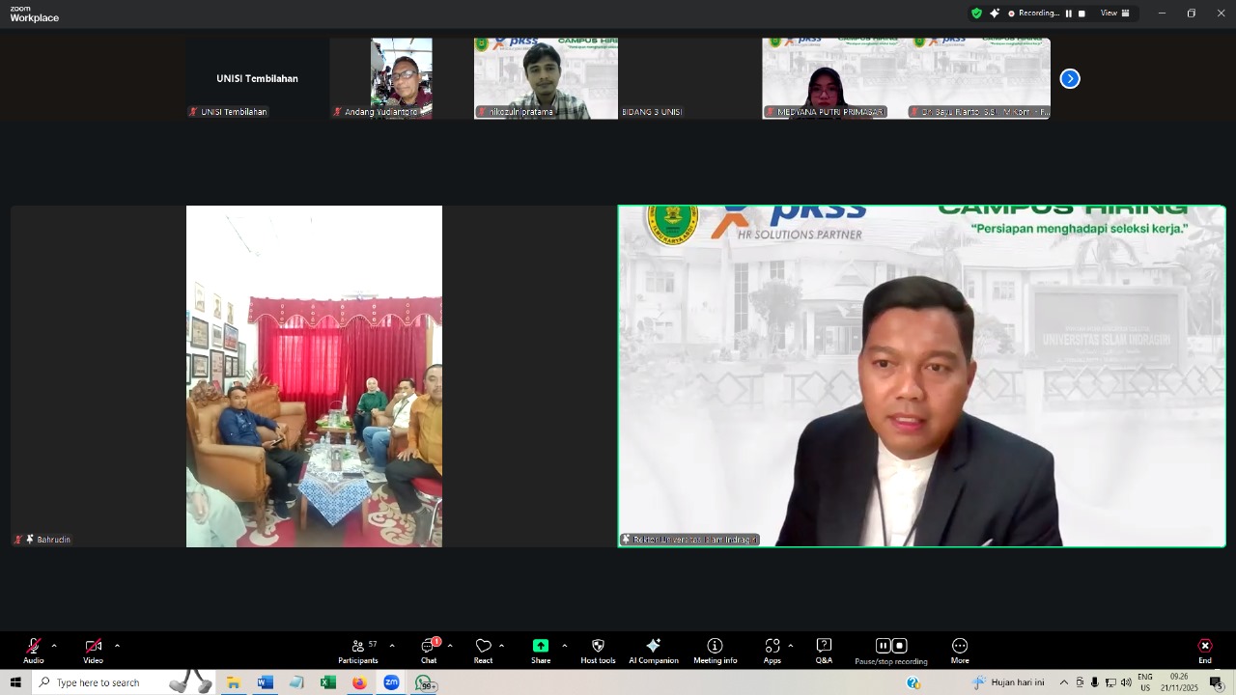The height and width of the screenshot is (695, 1236).
Task: Click the red End meeting button
Action: [1205, 651]
